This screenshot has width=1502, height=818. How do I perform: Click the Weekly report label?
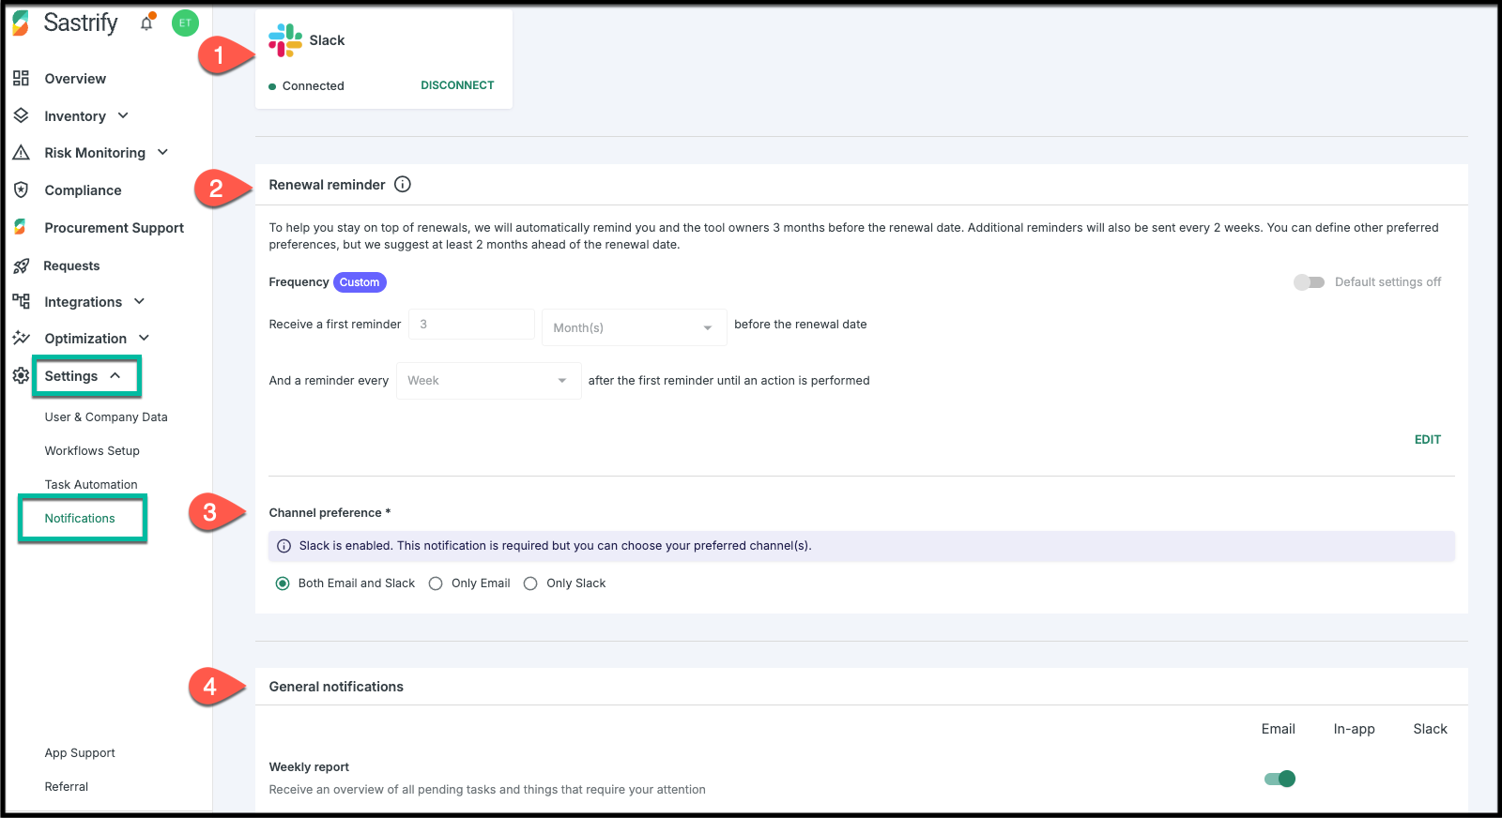309,767
